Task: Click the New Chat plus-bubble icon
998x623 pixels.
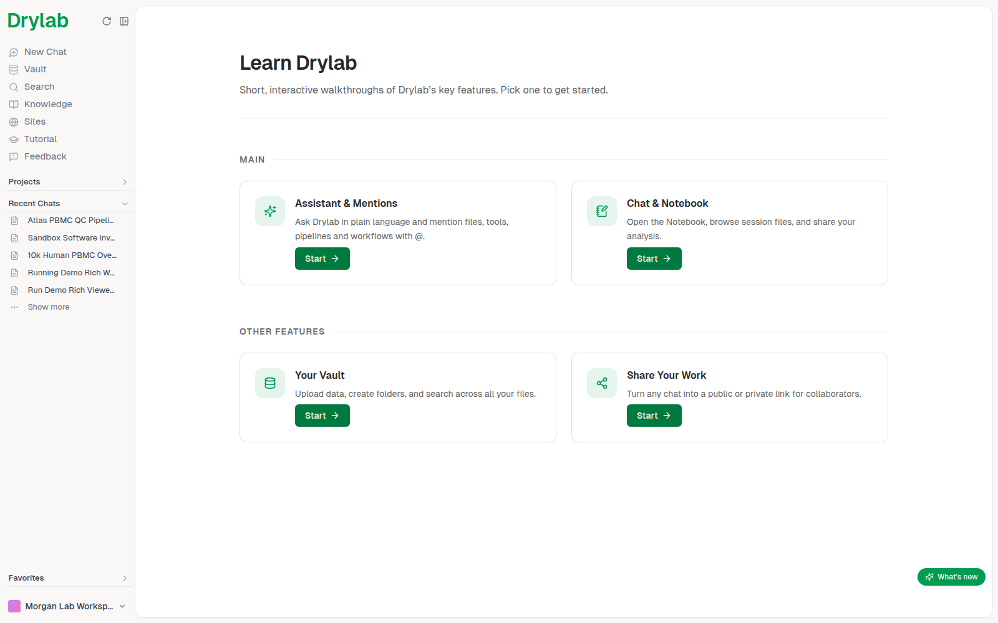Action: [14, 52]
